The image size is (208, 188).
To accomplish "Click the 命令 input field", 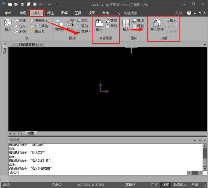I will (102, 173).
